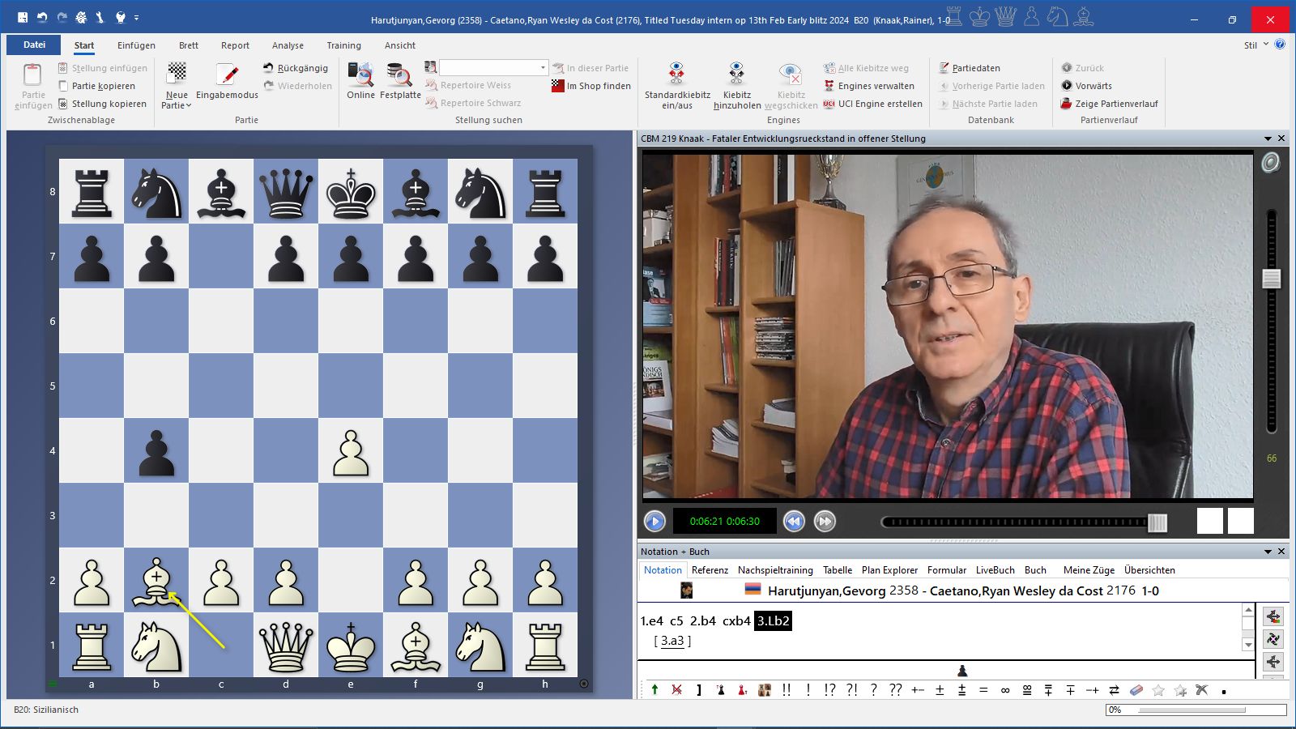This screenshot has width=1296, height=729.
Task: Click the Eingabemodus pencil icon
Action: (x=227, y=75)
